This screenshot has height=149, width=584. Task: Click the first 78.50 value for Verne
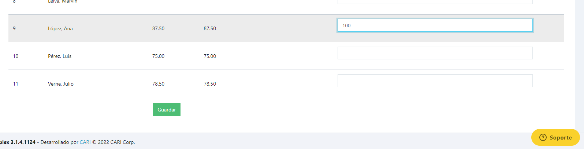tap(158, 84)
